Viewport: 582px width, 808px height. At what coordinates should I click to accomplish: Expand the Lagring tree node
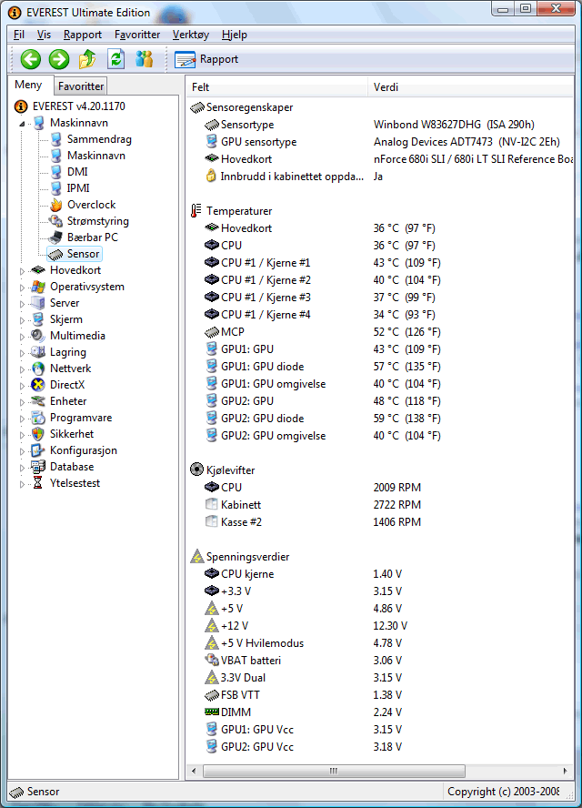click(22, 353)
